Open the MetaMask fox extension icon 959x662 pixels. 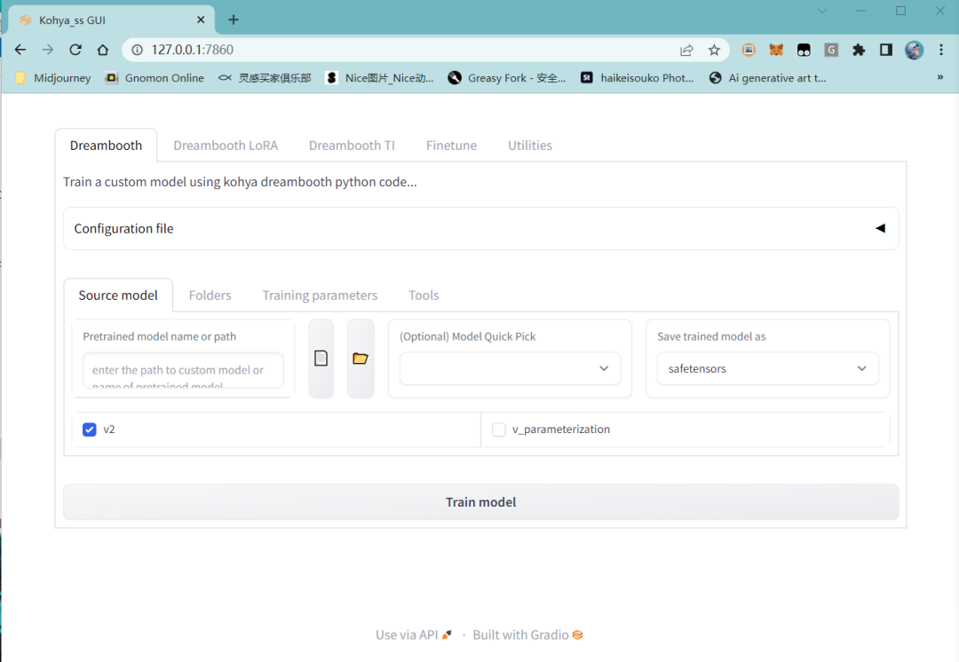pyautogui.click(x=776, y=50)
